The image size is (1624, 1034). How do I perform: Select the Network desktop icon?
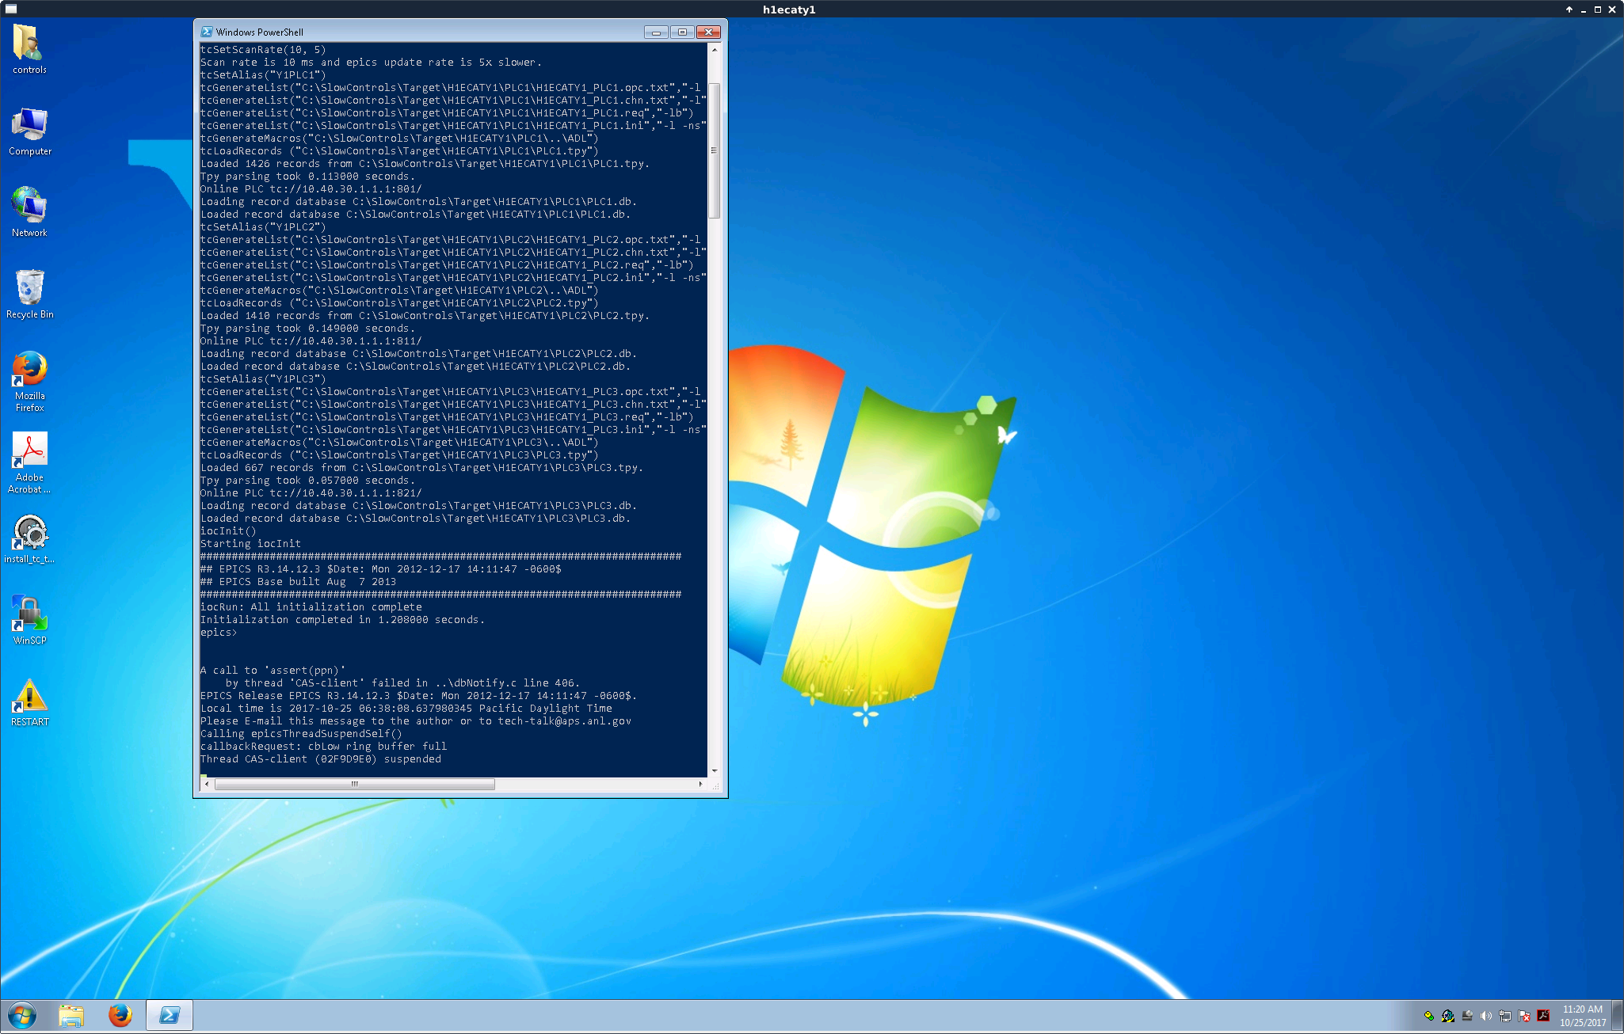pyautogui.click(x=29, y=212)
